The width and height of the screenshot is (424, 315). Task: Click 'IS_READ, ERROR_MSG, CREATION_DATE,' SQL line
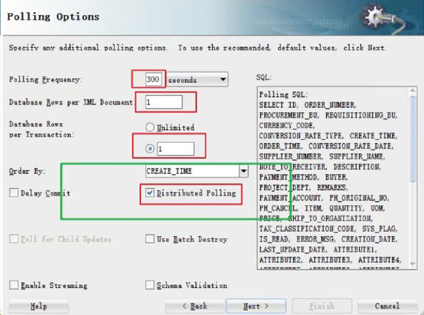328,239
